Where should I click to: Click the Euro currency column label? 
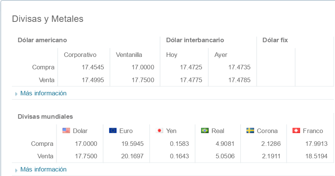[x=126, y=131]
